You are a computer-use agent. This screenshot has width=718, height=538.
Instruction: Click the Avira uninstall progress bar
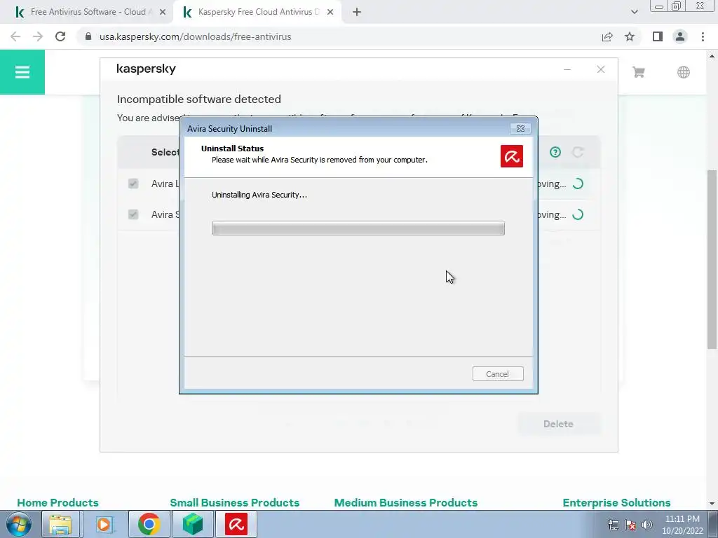358,228
